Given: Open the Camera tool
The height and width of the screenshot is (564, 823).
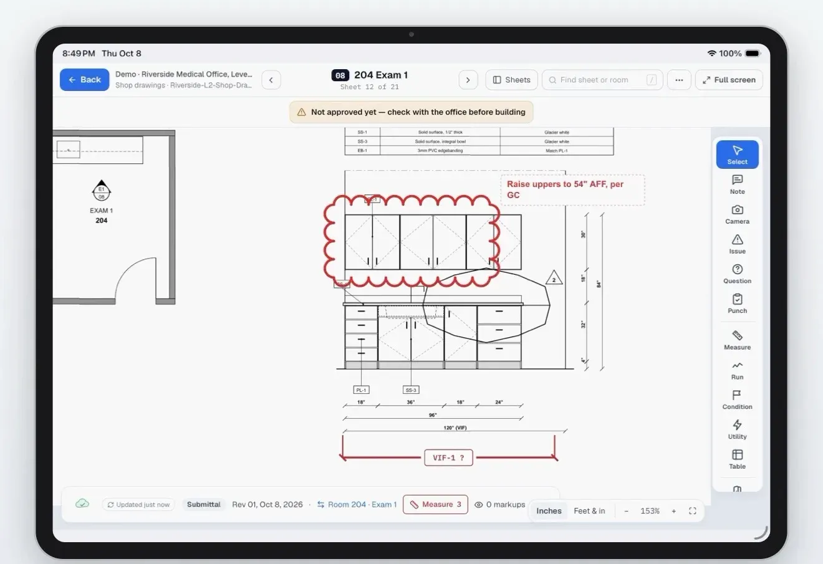Looking at the screenshot, I should click(x=737, y=214).
